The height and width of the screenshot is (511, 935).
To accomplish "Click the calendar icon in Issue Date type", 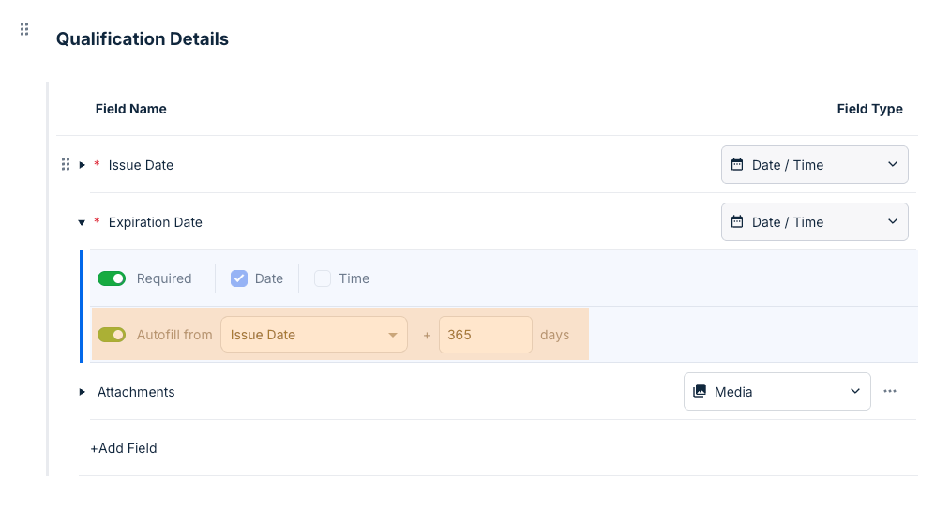I will click(x=737, y=165).
